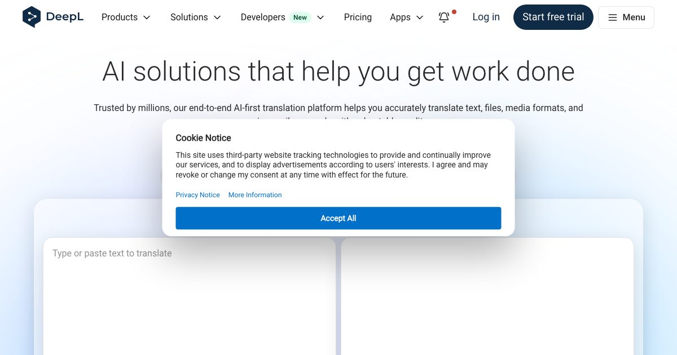The height and width of the screenshot is (355, 677).
Task: Click the translation output panel
Action: 487,296
